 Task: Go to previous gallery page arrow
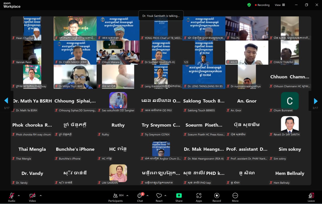[6, 101]
